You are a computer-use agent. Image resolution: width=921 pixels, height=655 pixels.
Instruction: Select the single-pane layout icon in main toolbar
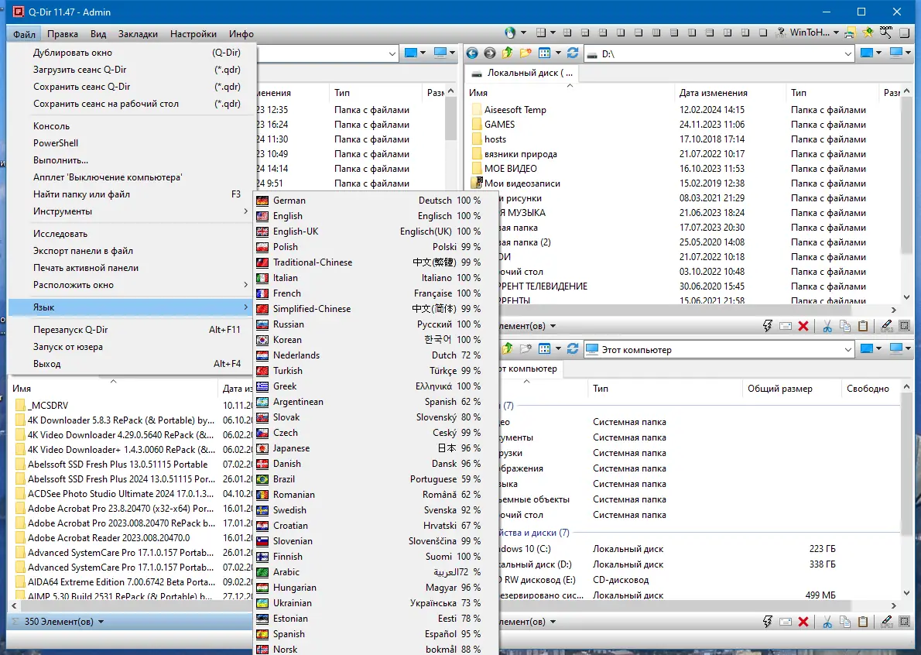coord(762,33)
